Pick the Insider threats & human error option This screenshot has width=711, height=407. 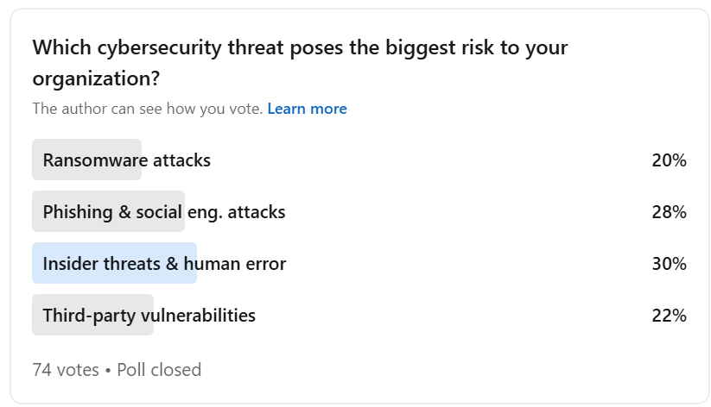point(164,264)
